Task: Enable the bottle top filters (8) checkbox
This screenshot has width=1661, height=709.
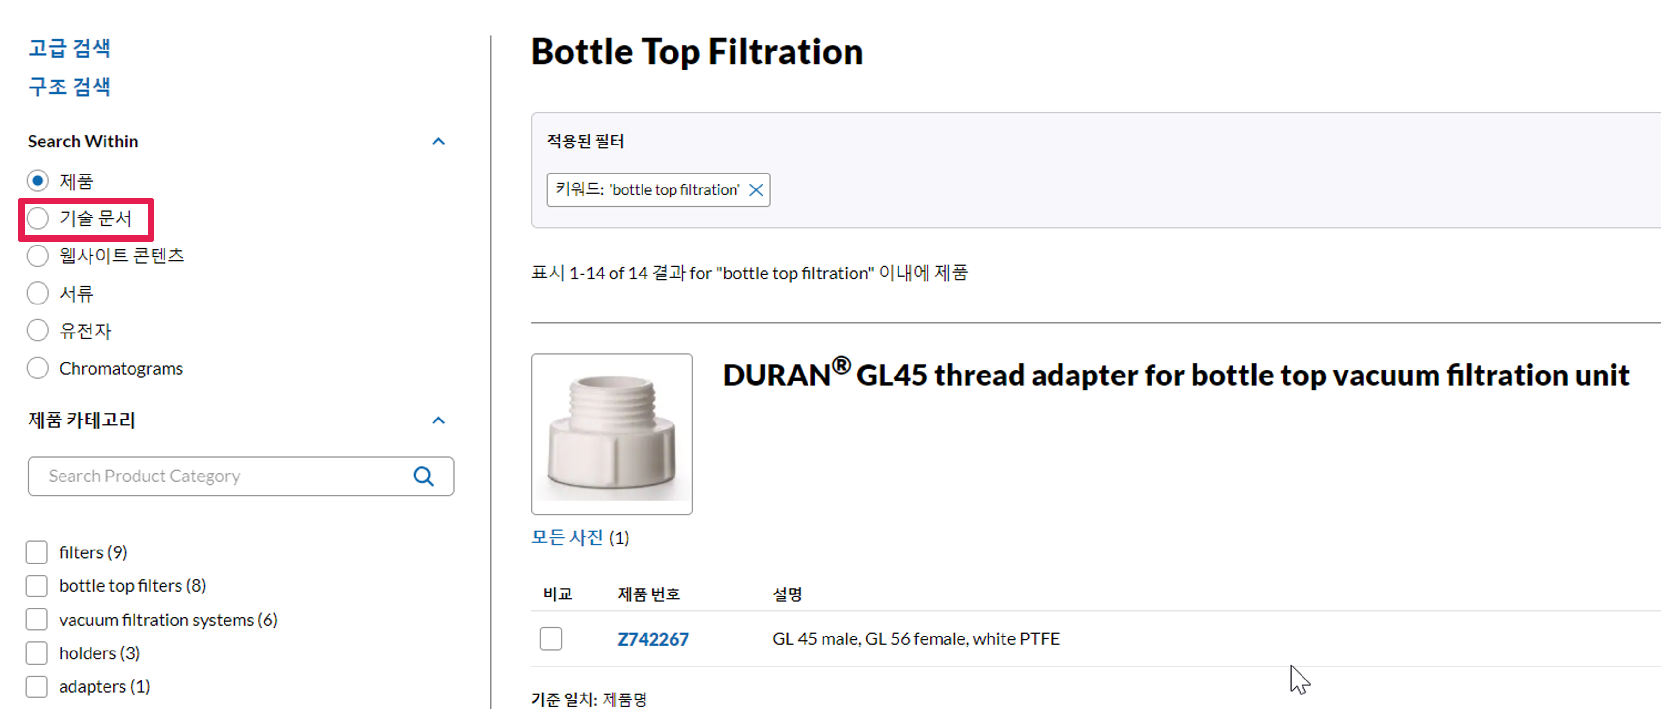Action: pyautogui.click(x=37, y=585)
